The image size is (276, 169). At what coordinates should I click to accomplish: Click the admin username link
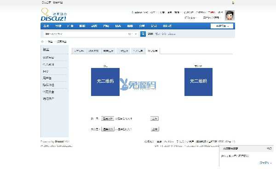[138, 12]
